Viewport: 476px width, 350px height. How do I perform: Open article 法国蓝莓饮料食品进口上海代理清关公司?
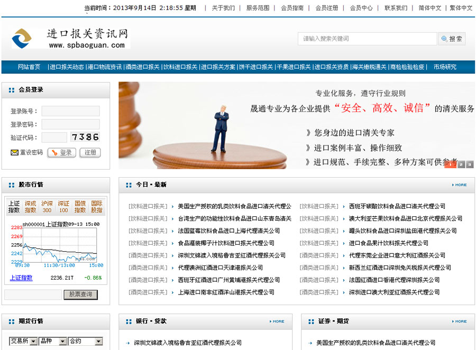tap(229, 231)
